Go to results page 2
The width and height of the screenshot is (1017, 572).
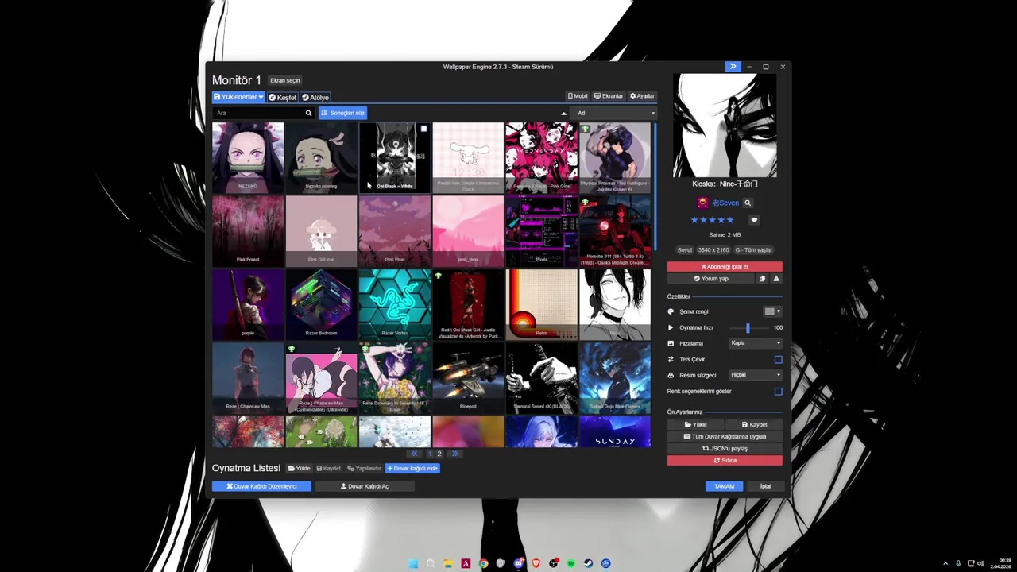pos(439,454)
